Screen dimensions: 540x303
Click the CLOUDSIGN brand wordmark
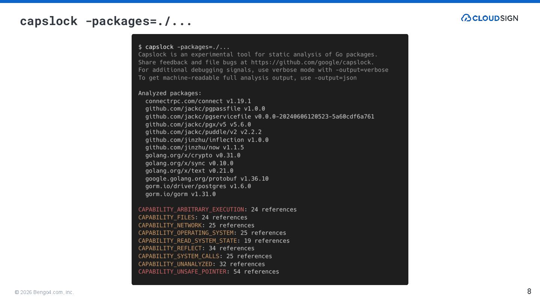495,18
